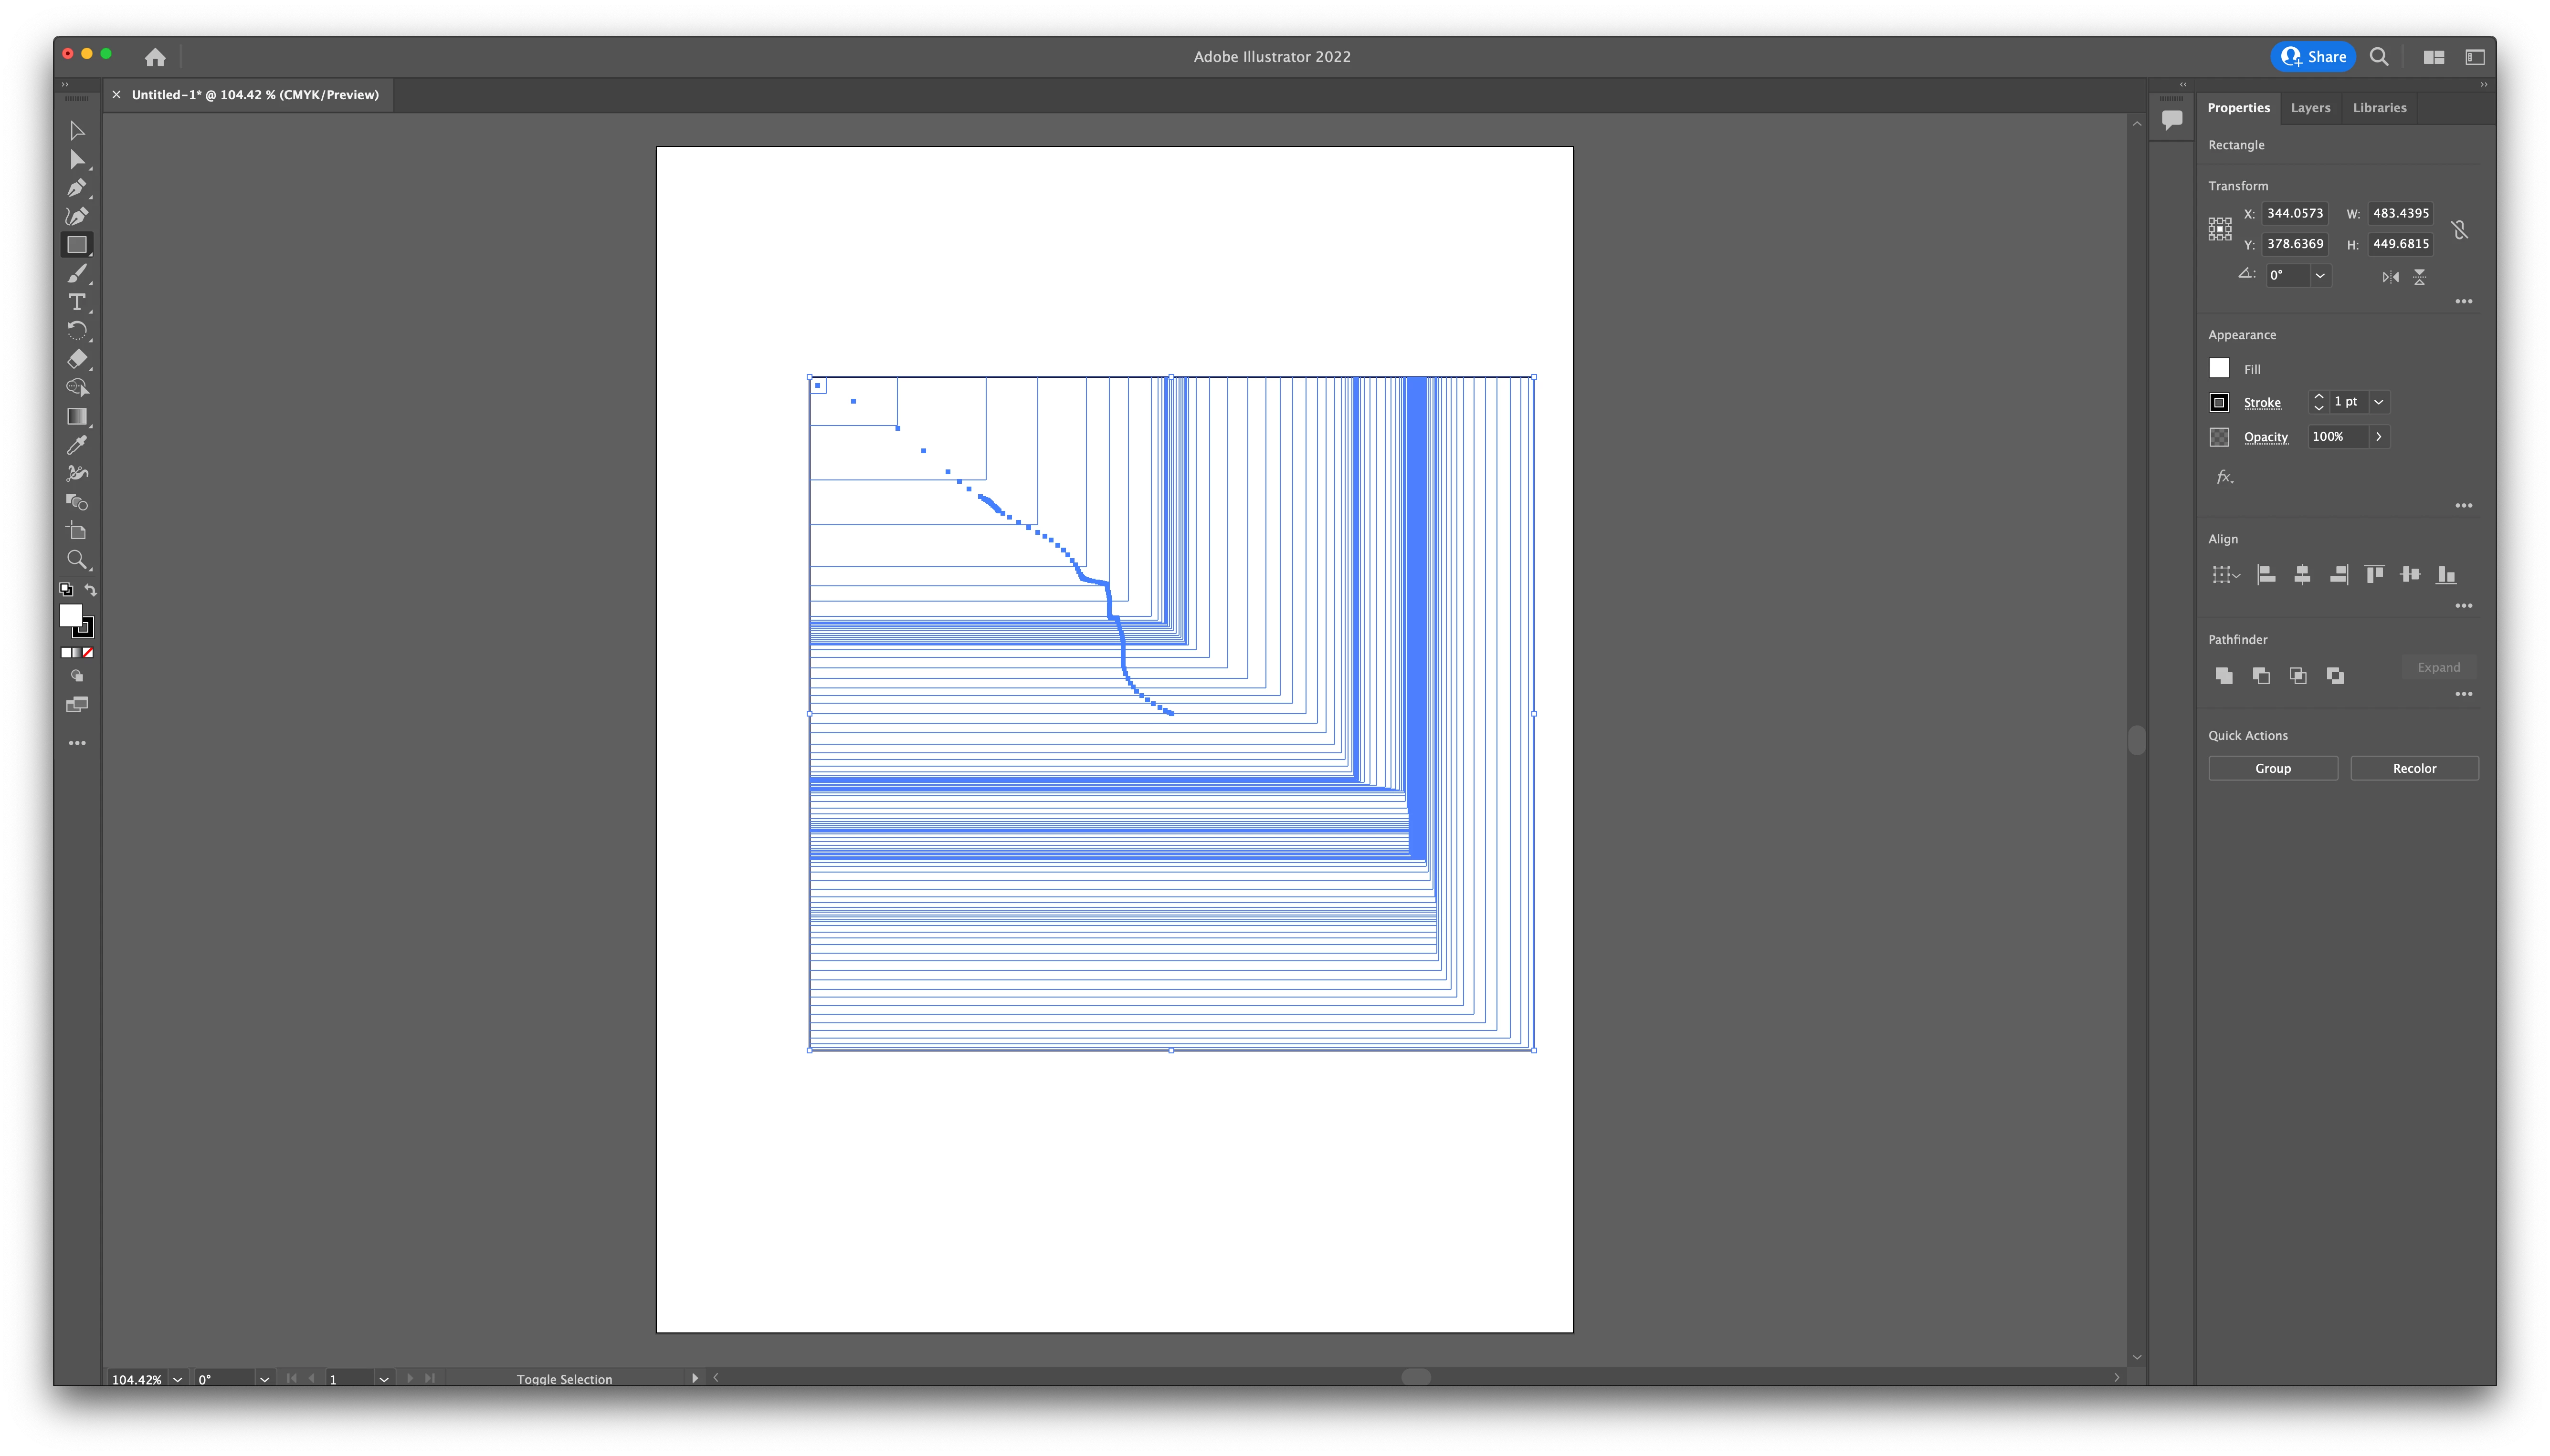Flip selection horizontally in Transform
The height and width of the screenshot is (1456, 2550).
pyautogui.click(x=2390, y=277)
